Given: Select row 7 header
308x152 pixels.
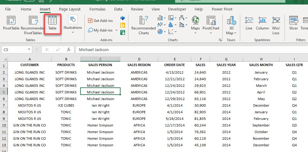Looking at the screenshot, I should pos(4,105).
